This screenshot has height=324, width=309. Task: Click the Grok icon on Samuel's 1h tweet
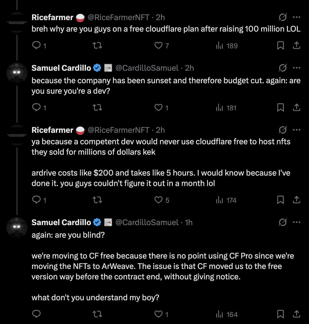point(283,222)
